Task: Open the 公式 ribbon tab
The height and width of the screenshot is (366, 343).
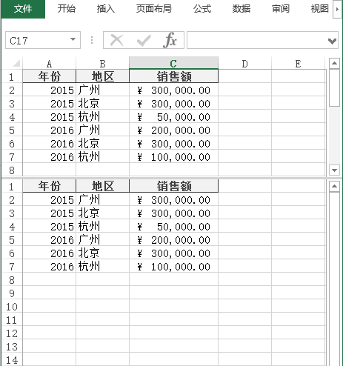Action: [x=202, y=9]
